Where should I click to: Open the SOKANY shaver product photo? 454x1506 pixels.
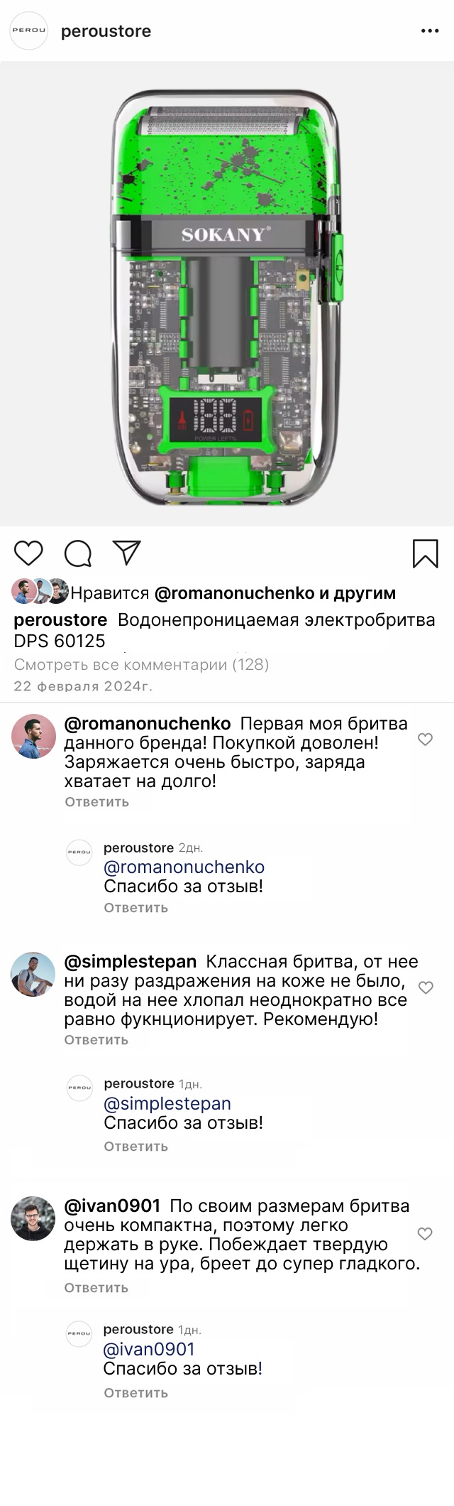click(x=227, y=295)
